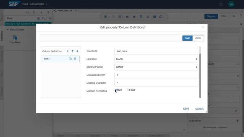Image resolution: width=244 pixels, height=137 pixels.
Task: Select Item 1 in Column Definitions list
Action: coord(61,59)
